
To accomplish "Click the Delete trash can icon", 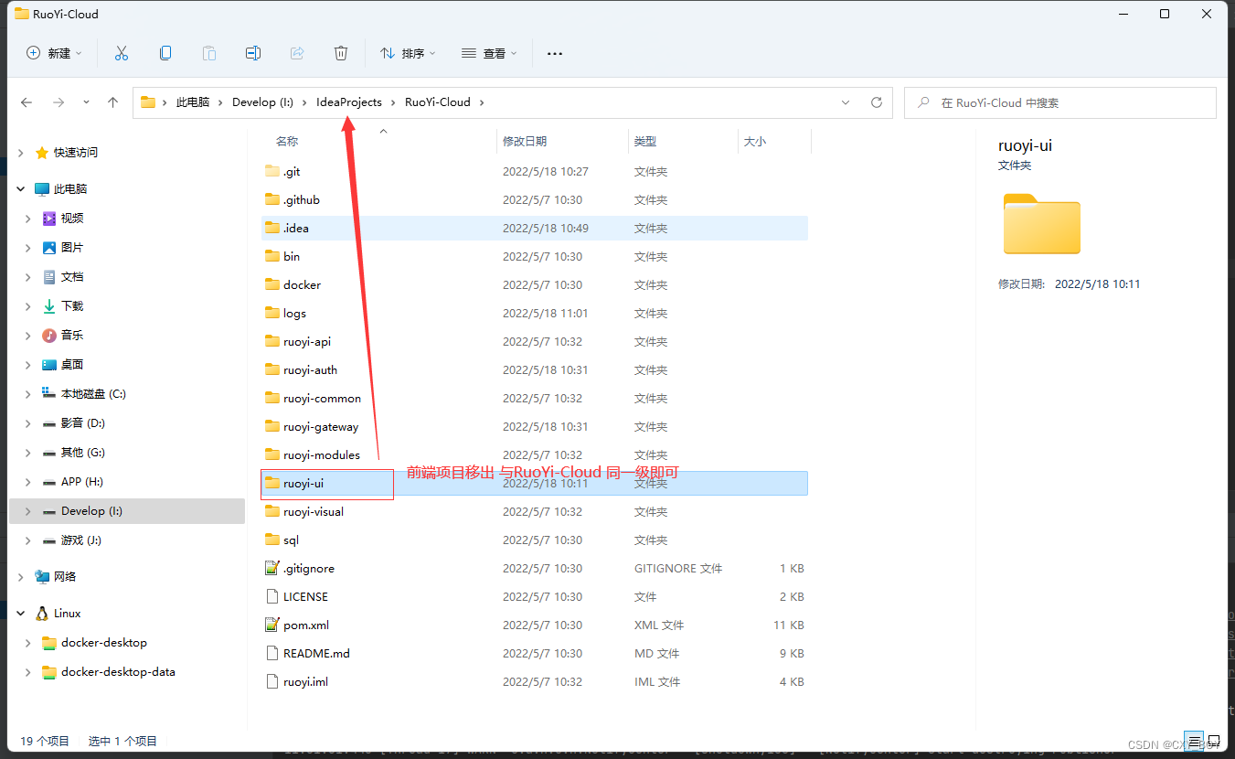I will [341, 53].
